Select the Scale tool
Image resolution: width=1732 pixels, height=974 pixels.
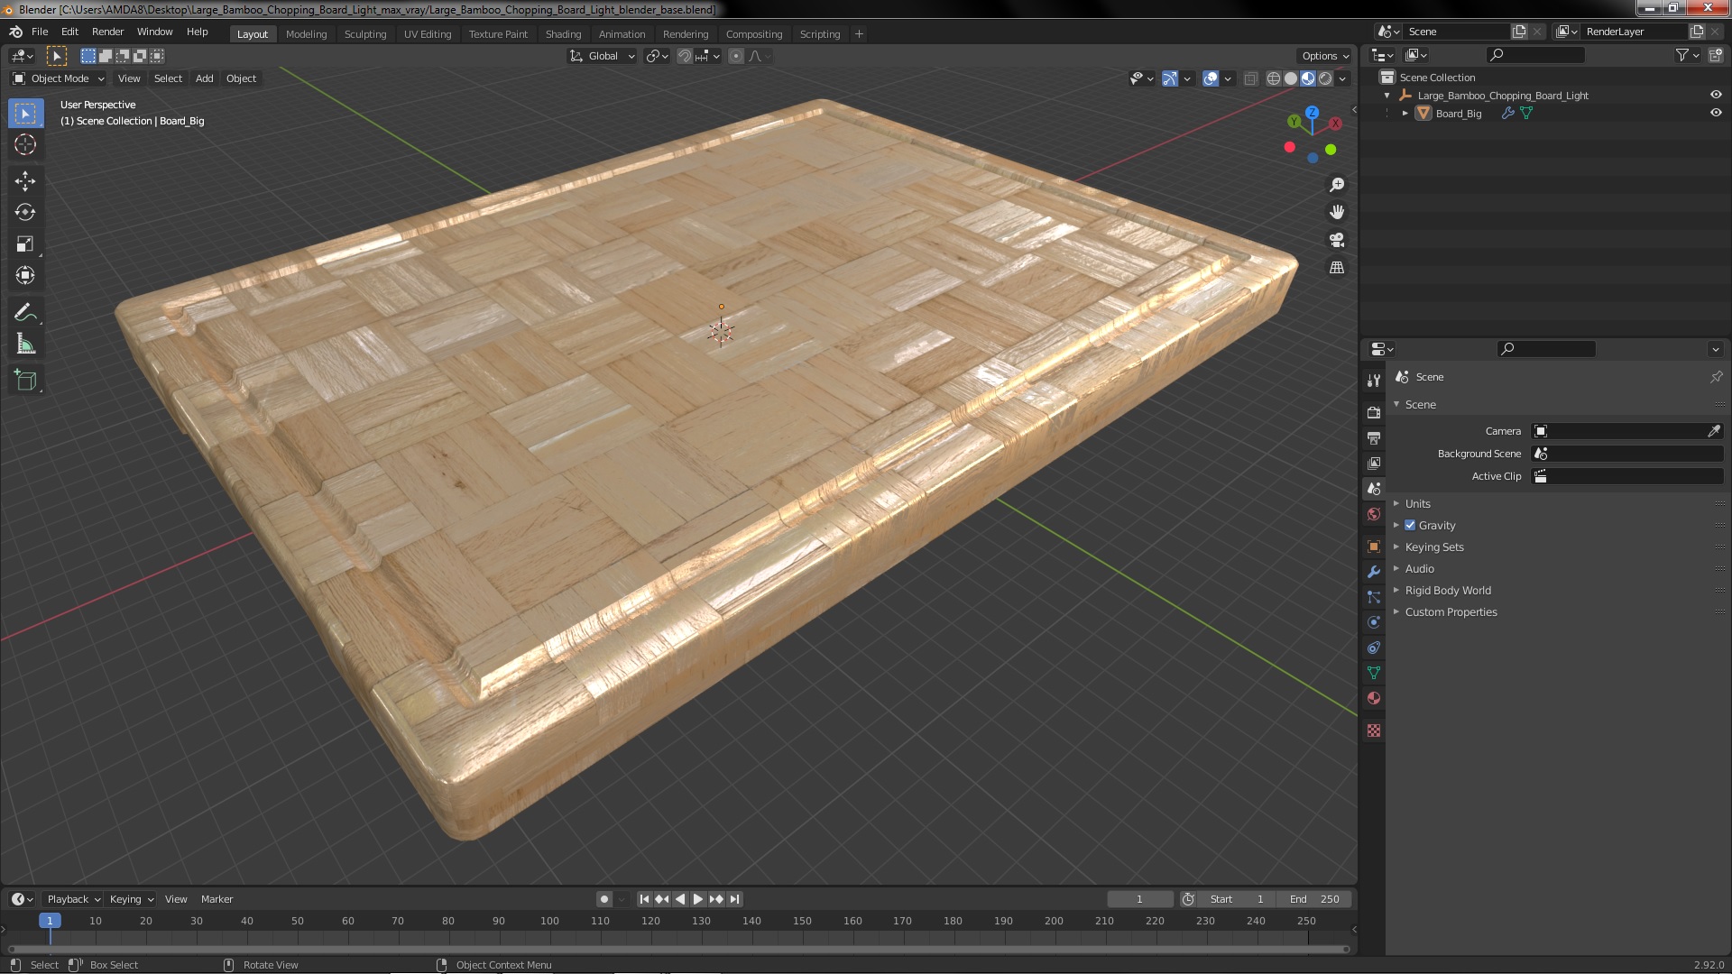point(25,243)
